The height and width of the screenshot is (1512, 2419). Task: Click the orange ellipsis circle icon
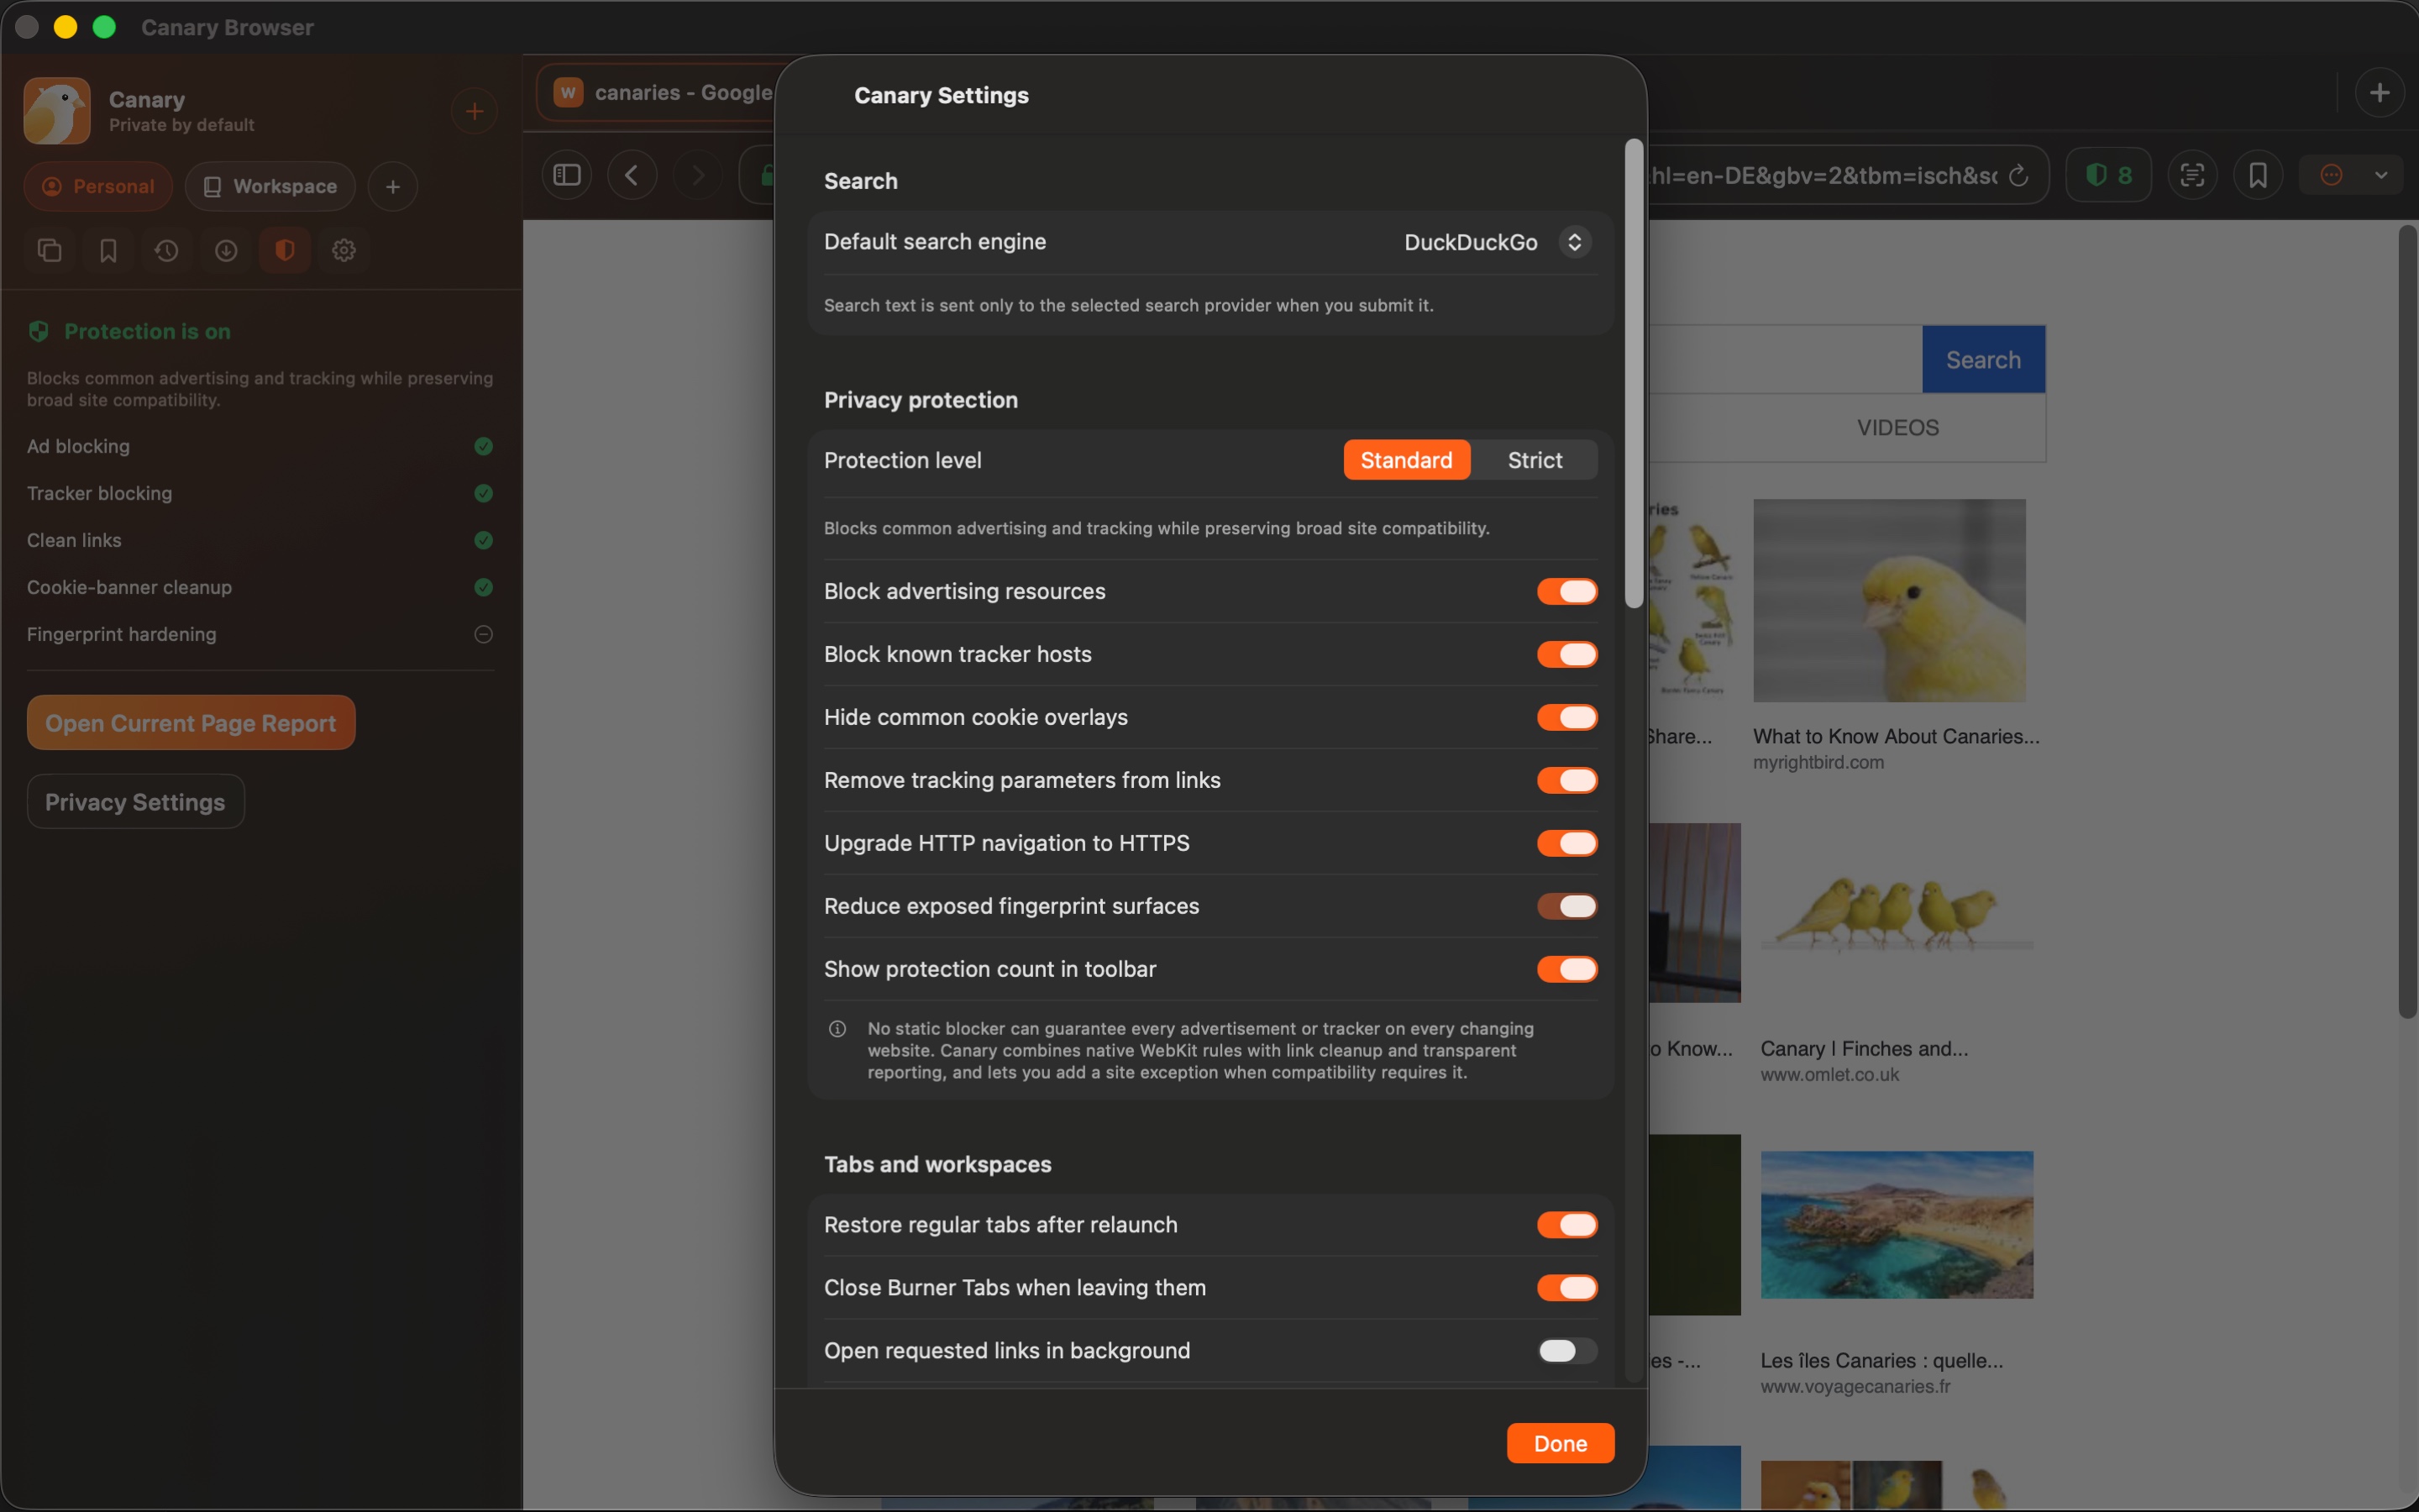coord(2331,175)
